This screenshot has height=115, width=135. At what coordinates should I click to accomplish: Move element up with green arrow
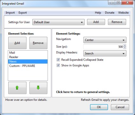tap(17, 88)
